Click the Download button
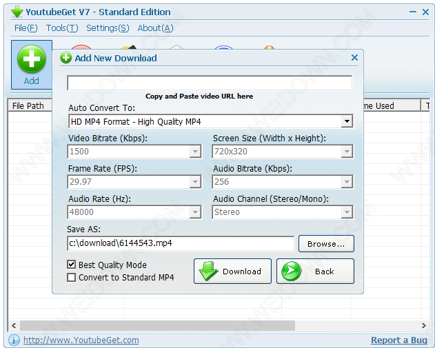 (x=232, y=272)
